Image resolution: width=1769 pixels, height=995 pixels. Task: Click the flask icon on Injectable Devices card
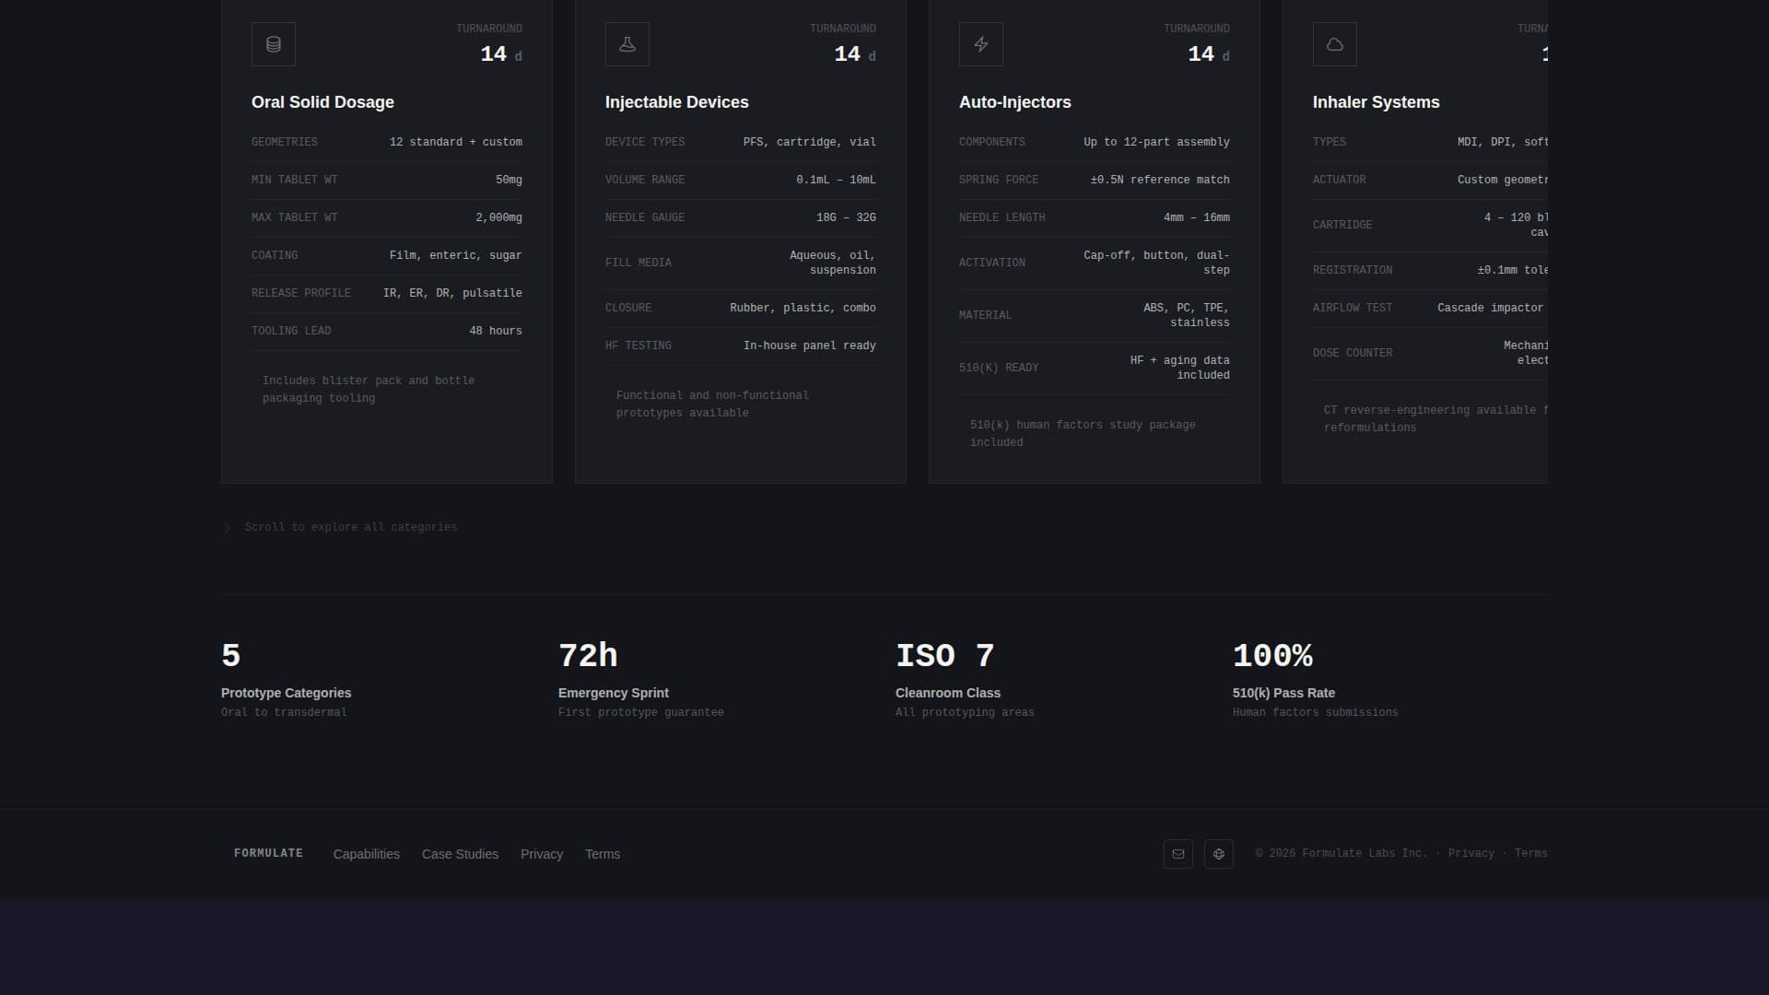pos(627,44)
